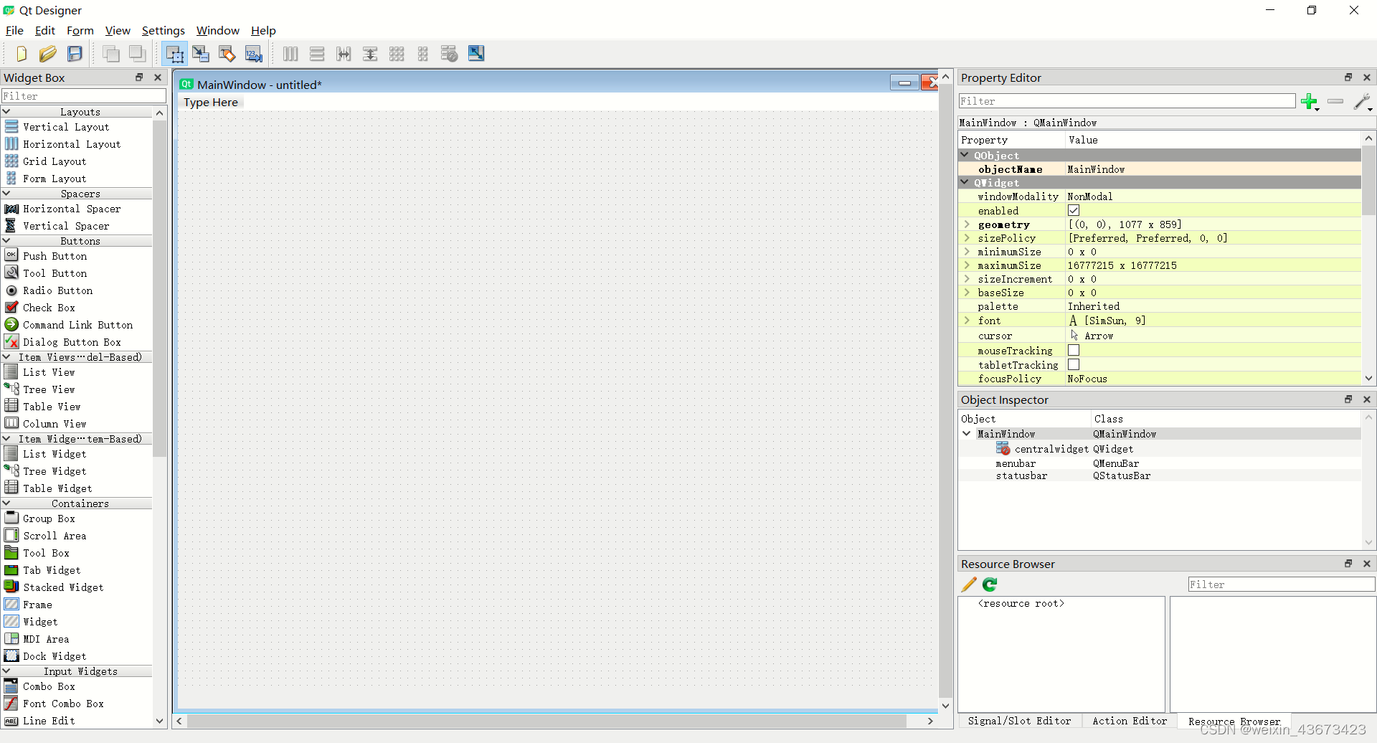Enable mouseTracking for MainWindow
This screenshot has width=1377, height=743.
pos(1074,350)
